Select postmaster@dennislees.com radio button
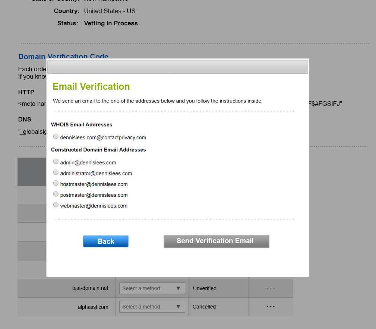The height and width of the screenshot is (329, 376). pyautogui.click(x=56, y=194)
